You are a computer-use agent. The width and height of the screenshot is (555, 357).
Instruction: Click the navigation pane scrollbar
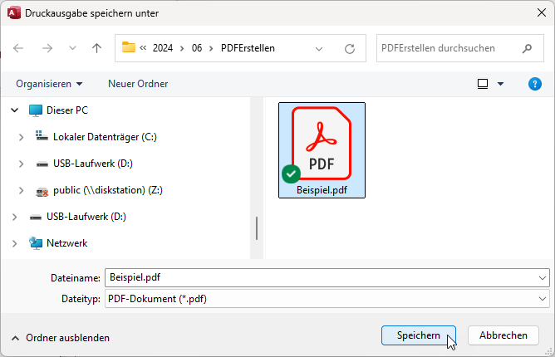pyautogui.click(x=257, y=227)
